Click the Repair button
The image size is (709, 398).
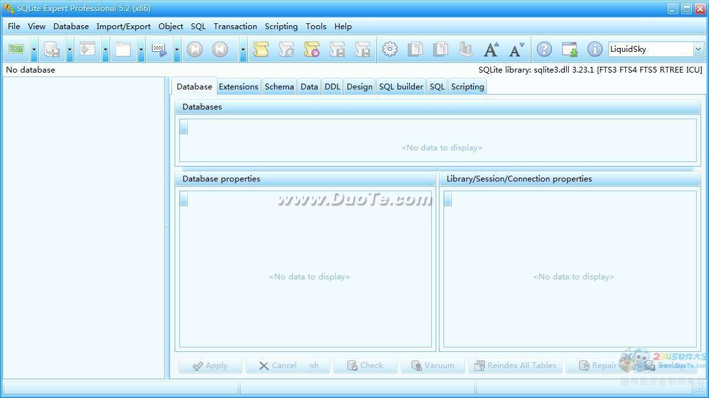[x=598, y=366]
